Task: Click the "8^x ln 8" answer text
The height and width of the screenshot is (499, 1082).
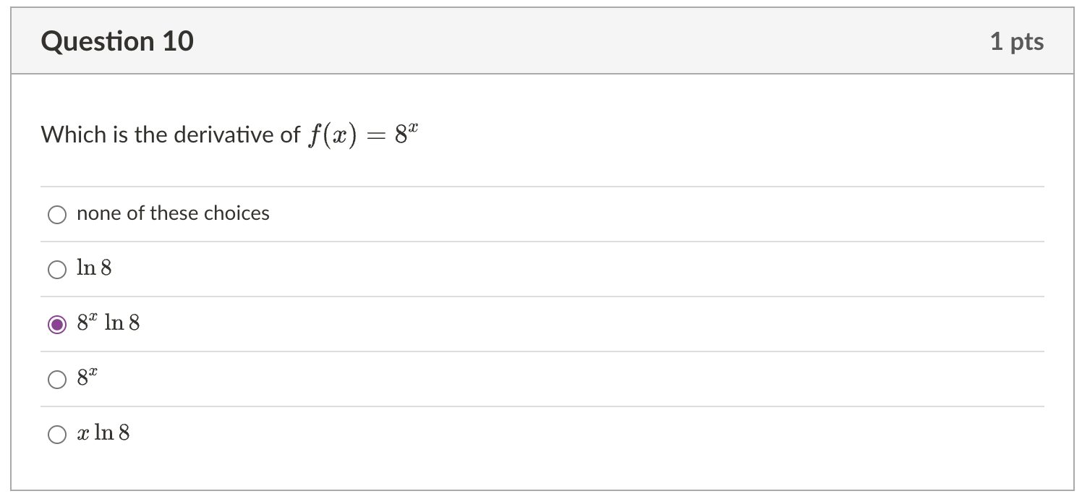Action: 107,324
